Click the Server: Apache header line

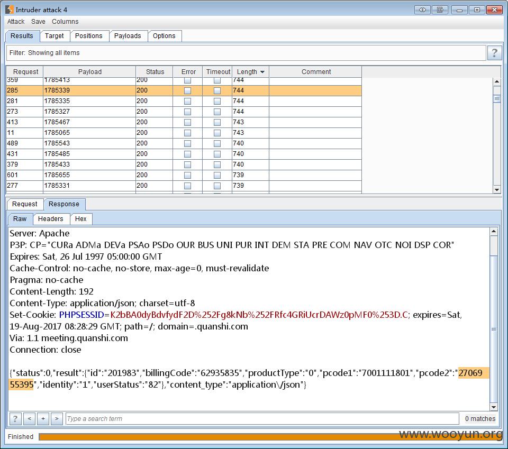pos(40,233)
